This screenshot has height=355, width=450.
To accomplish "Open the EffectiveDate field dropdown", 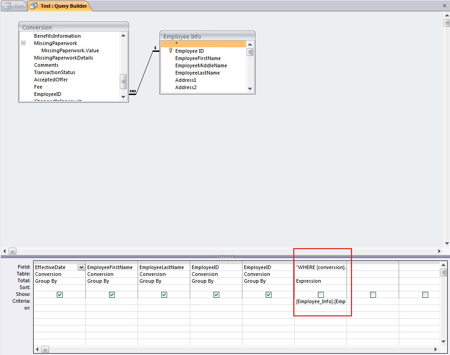I will [x=81, y=267].
